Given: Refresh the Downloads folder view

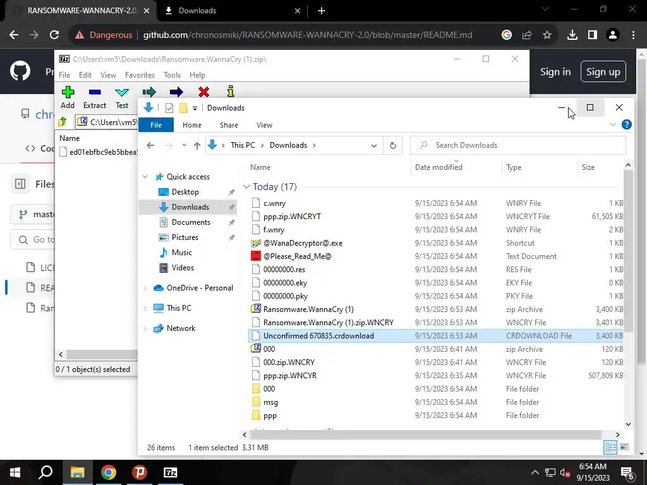Looking at the screenshot, I should click(x=393, y=145).
